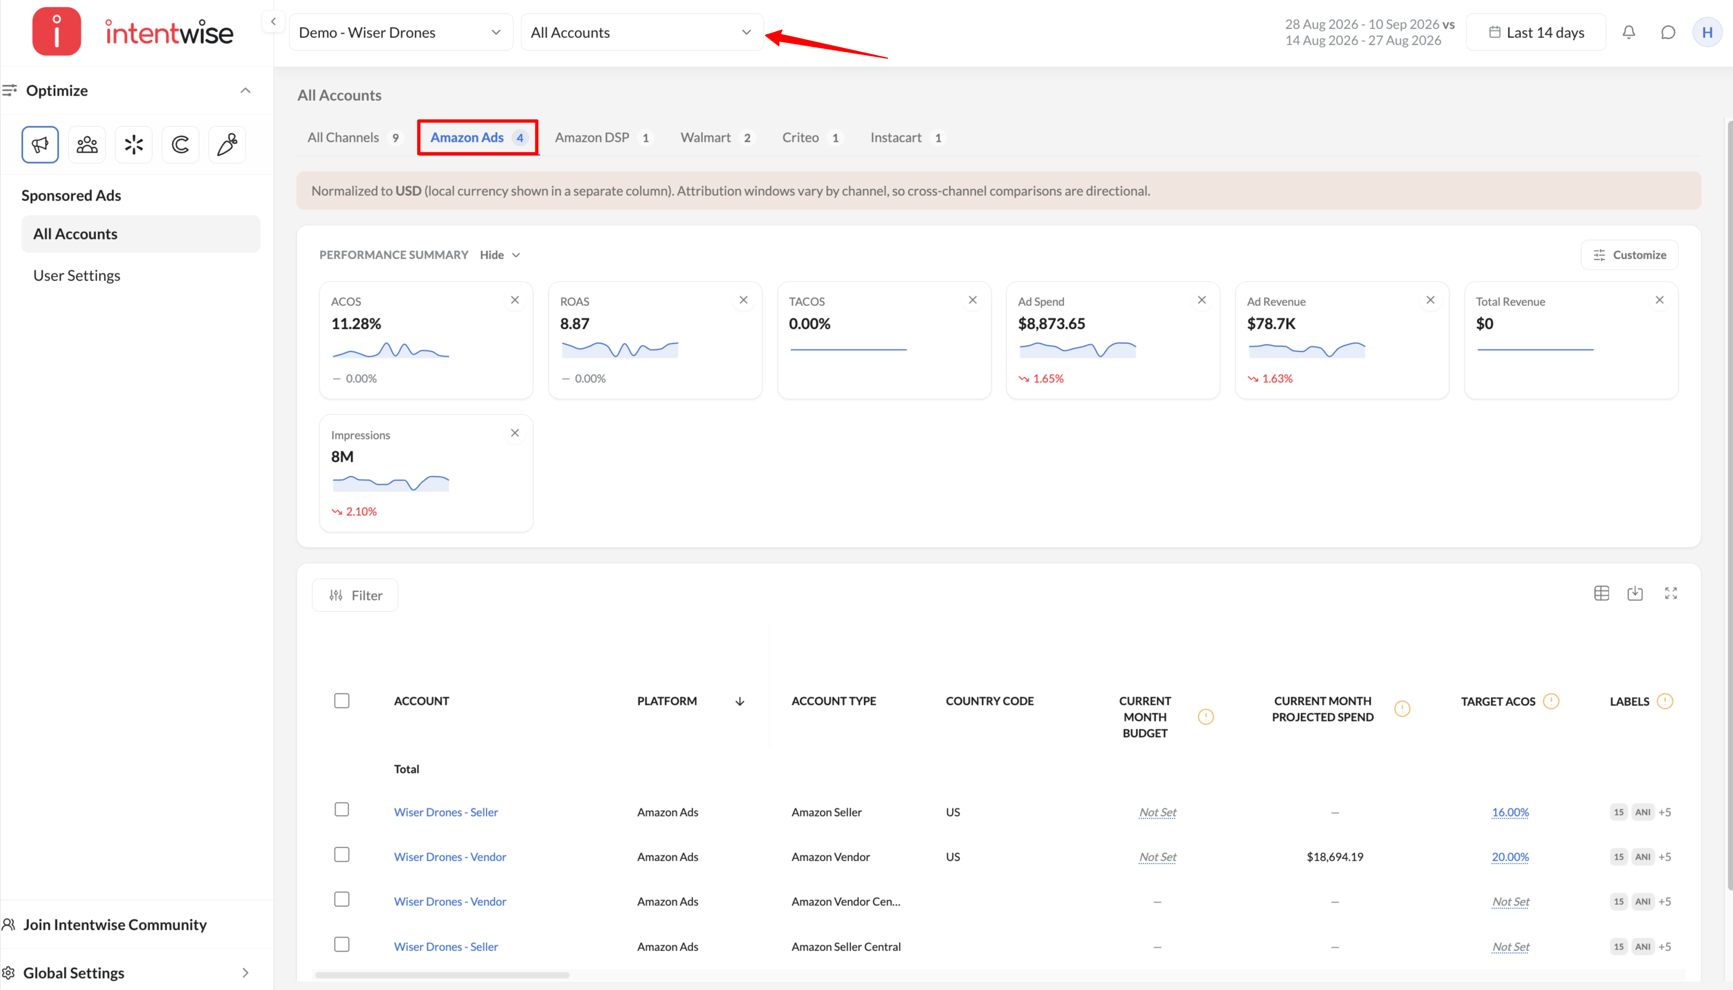Viewport: 1733px width, 990px height.
Task: Select the Walmart spark icon in sidebar
Action: tap(134, 144)
